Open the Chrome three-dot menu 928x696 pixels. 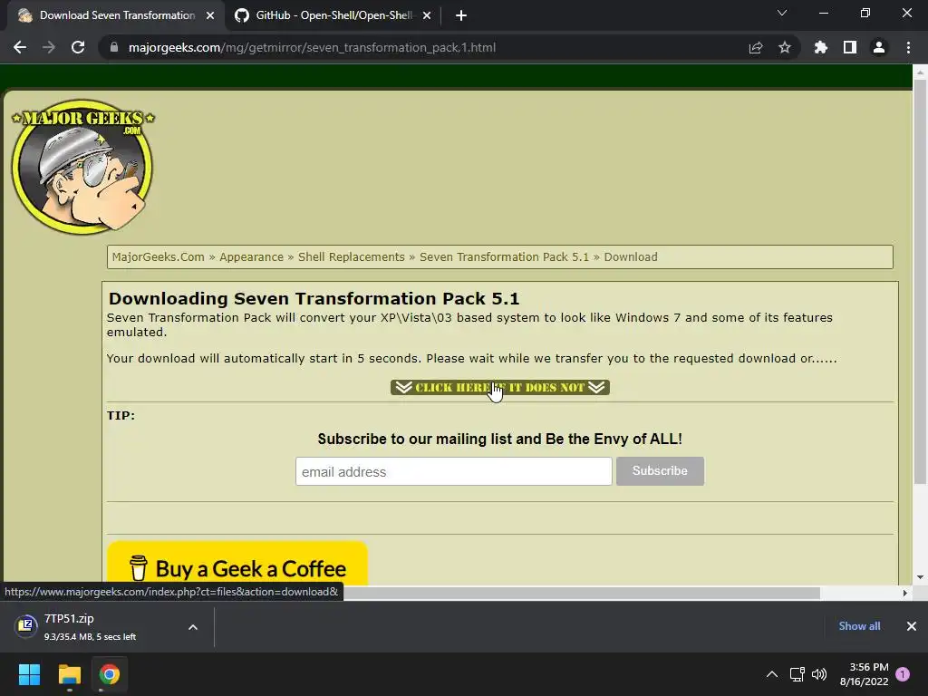[908, 47]
